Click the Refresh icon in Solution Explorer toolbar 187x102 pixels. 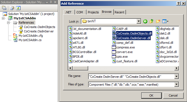[x=18, y=8]
